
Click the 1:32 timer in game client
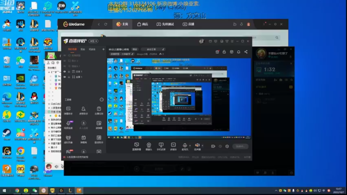[269, 69]
